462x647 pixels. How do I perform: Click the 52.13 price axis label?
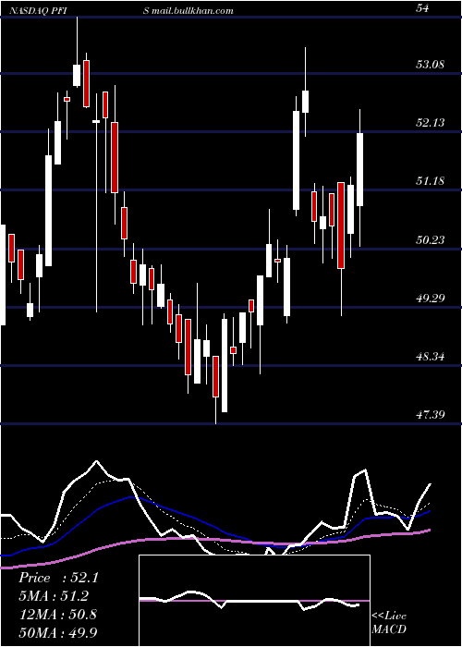point(431,123)
